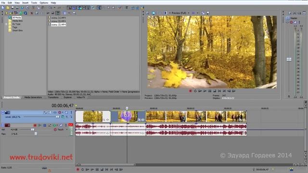The height and width of the screenshot is (173, 308).
Task: Mute video track 1
Action: tap(66, 112)
